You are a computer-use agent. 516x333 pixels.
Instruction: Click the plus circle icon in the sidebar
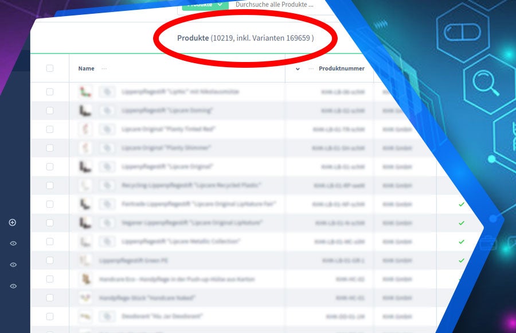tap(13, 222)
